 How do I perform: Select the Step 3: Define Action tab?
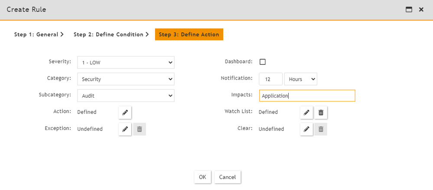(x=189, y=35)
